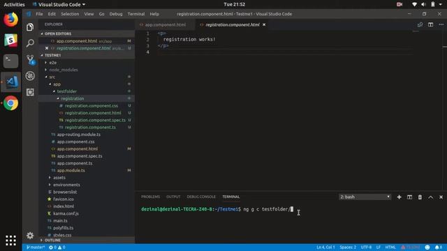Open the Source Control view
Screen dimensions: 447x251
(x=30, y=60)
